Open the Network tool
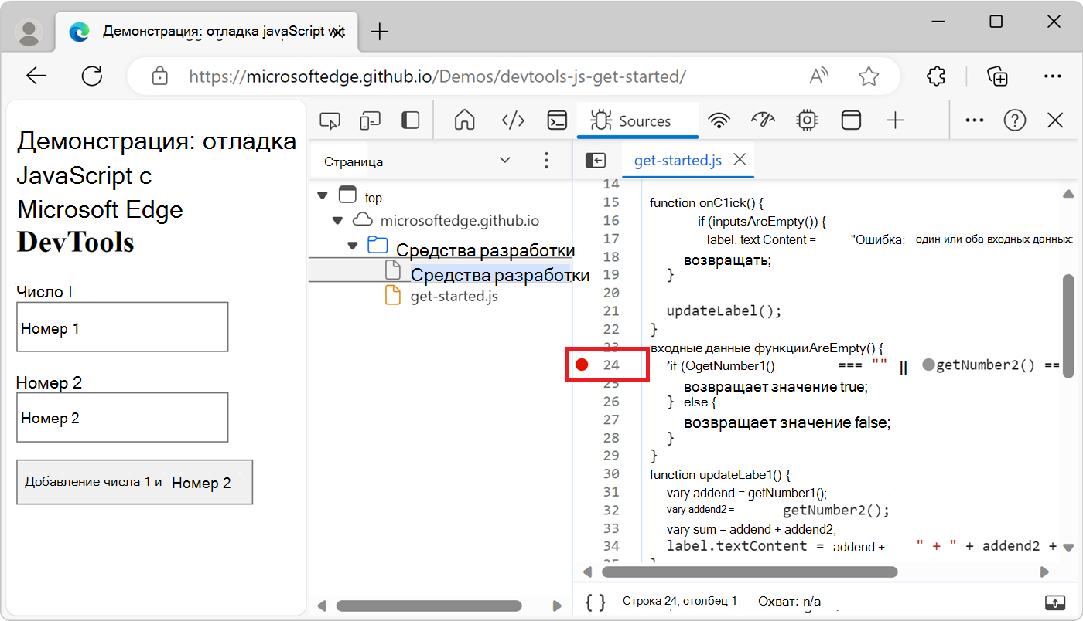This screenshot has width=1083, height=621. [719, 120]
